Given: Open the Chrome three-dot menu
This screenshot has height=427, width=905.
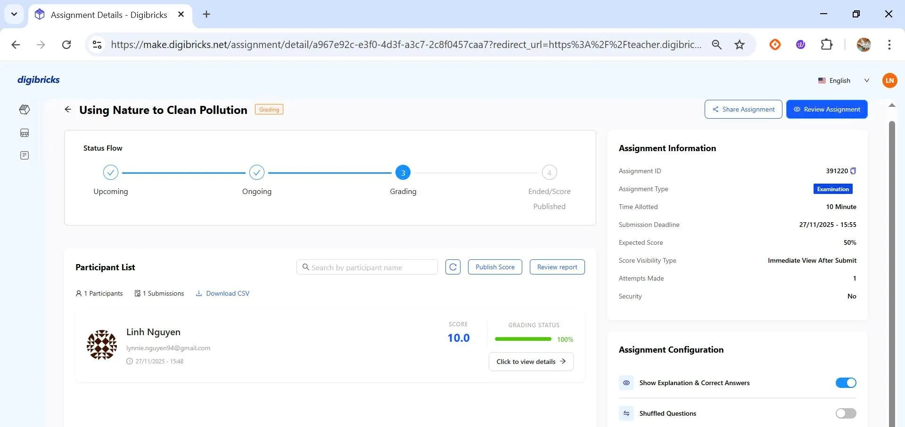Looking at the screenshot, I should [x=889, y=45].
